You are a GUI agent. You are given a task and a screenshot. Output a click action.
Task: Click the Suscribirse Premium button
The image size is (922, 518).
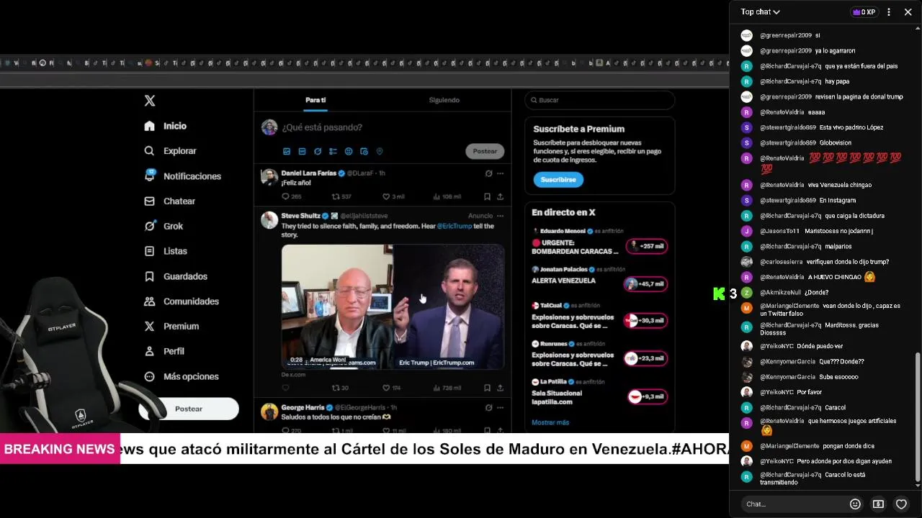click(x=558, y=179)
